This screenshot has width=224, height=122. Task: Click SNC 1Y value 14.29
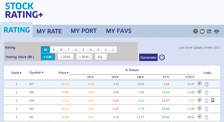165,92
